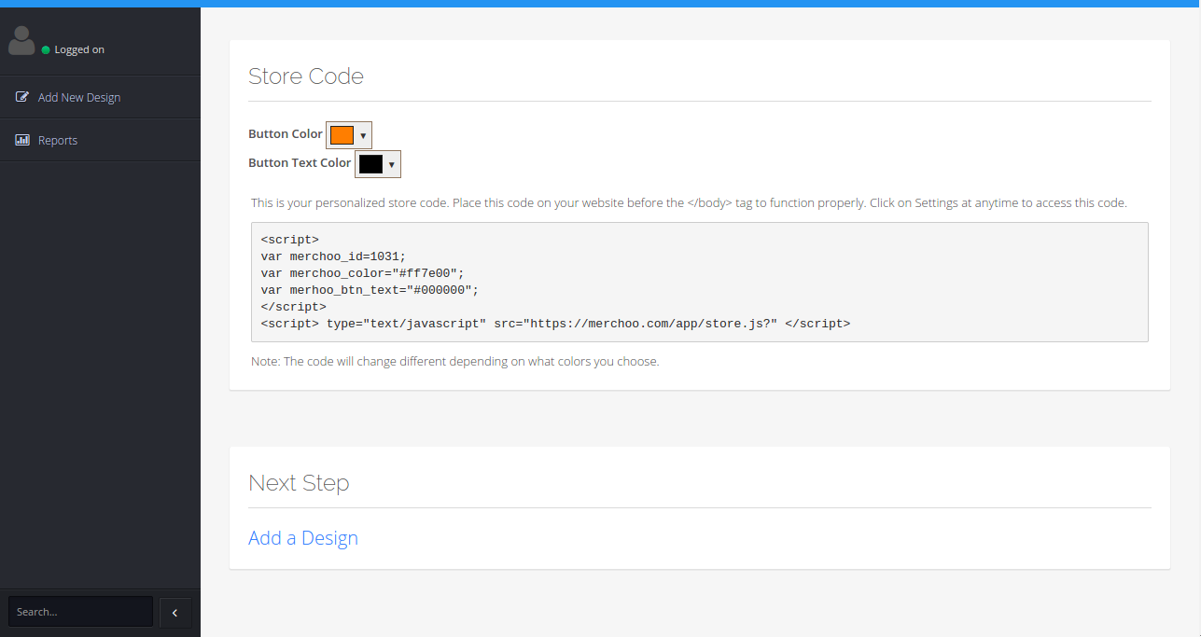The width and height of the screenshot is (1201, 637).
Task: Click into the sidebar Search field
Action: [80, 612]
